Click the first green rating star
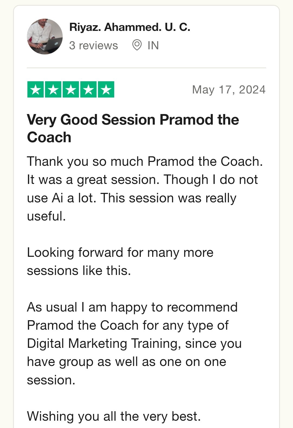The height and width of the screenshot is (428, 293). [x=36, y=89]
